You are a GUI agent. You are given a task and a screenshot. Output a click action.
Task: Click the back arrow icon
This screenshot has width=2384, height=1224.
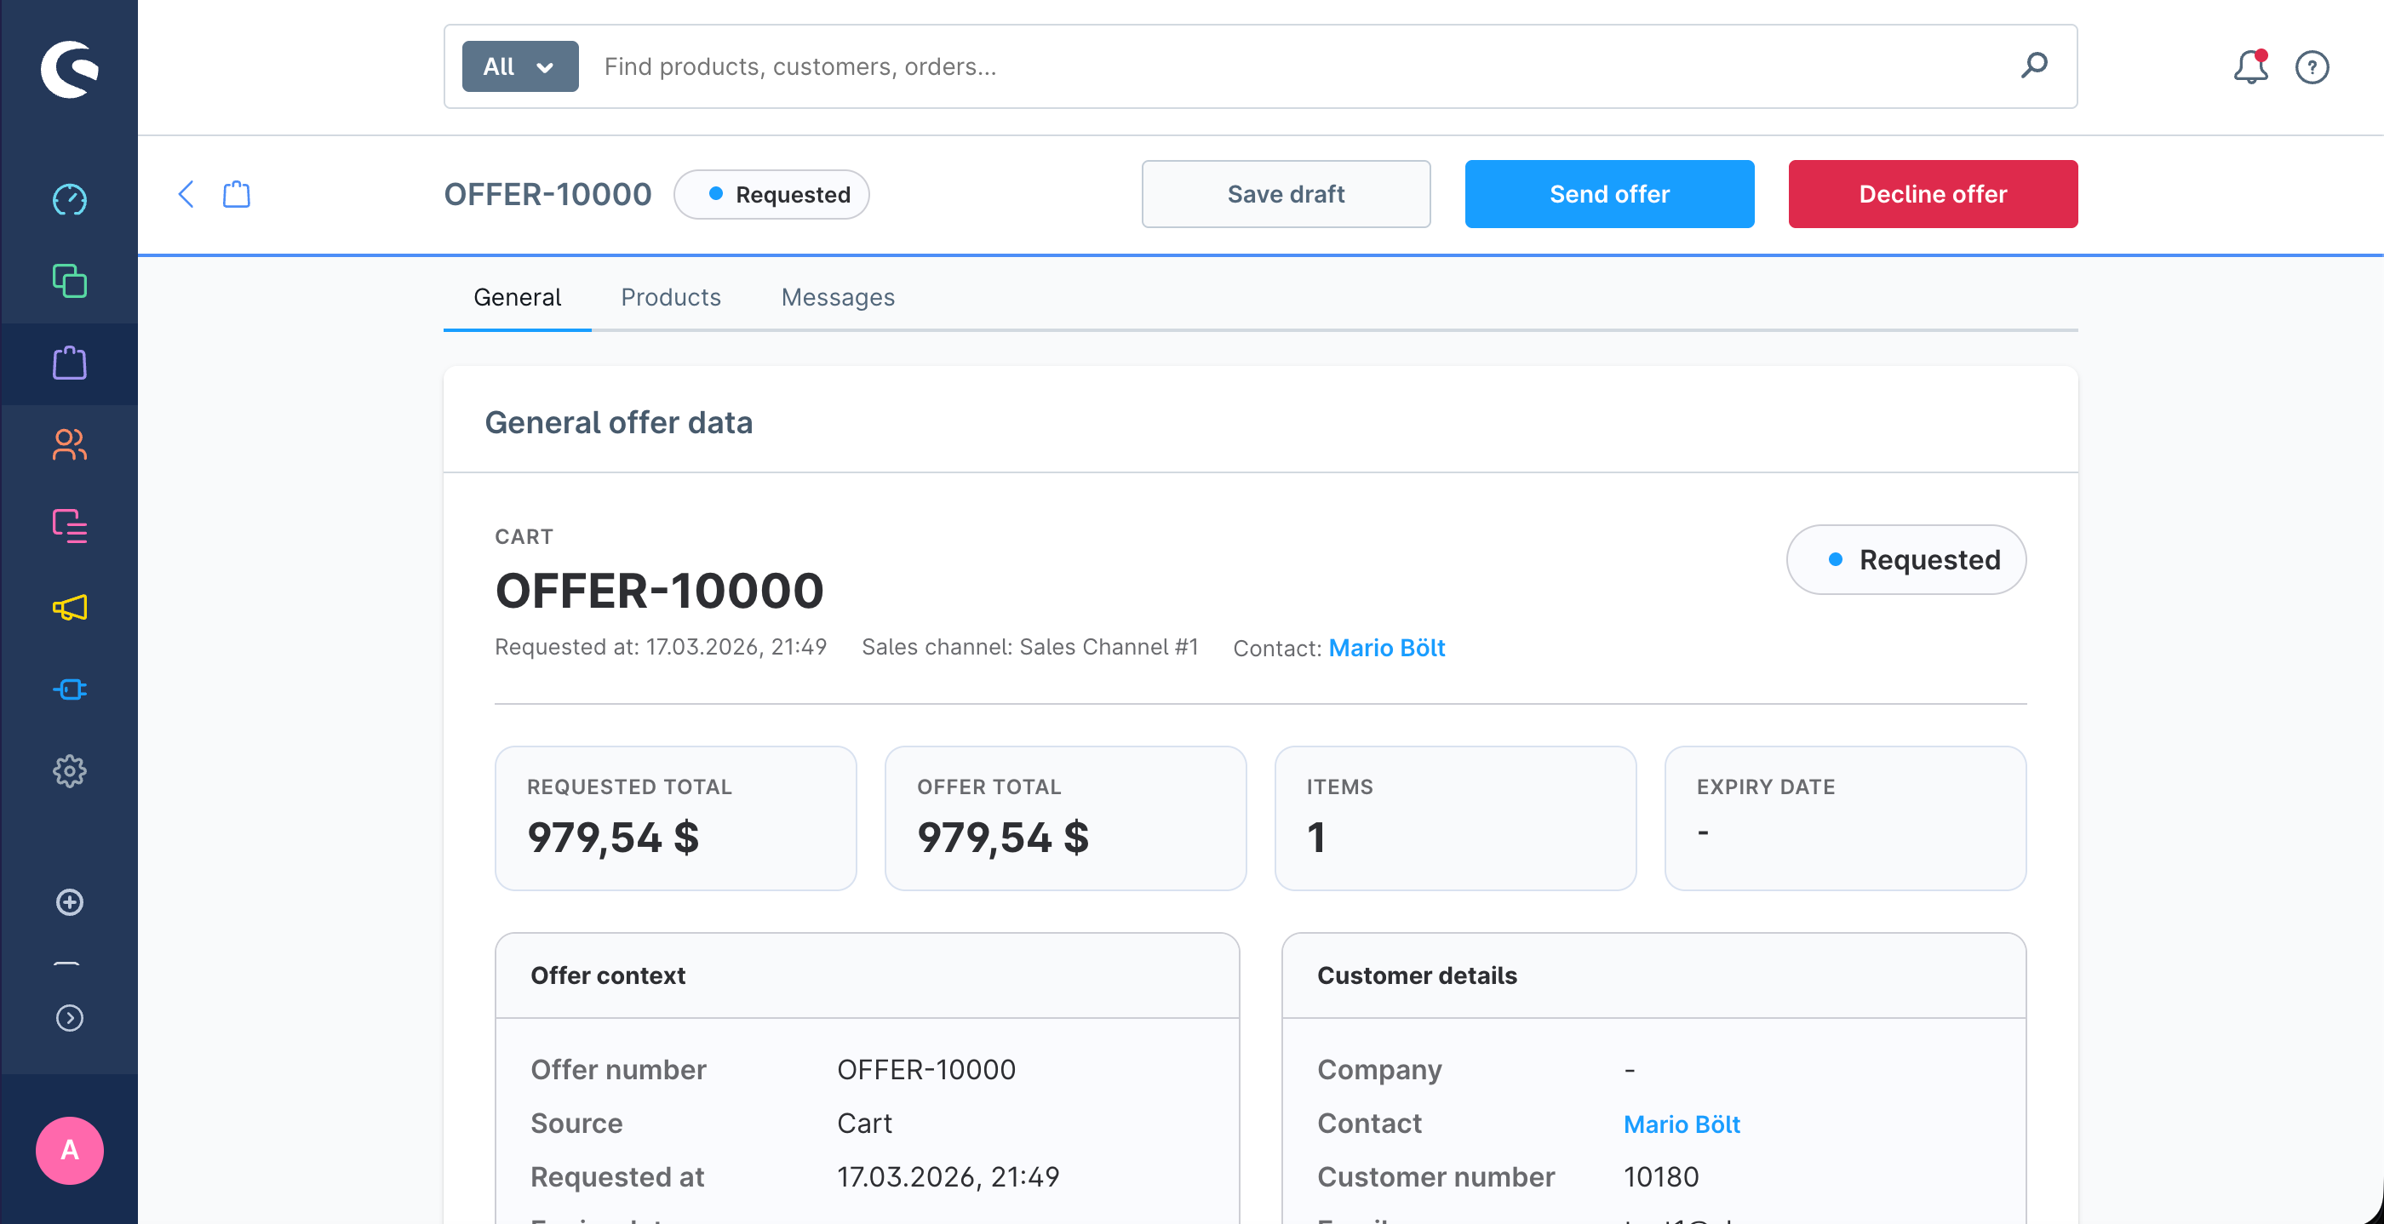tap(186, 194)
